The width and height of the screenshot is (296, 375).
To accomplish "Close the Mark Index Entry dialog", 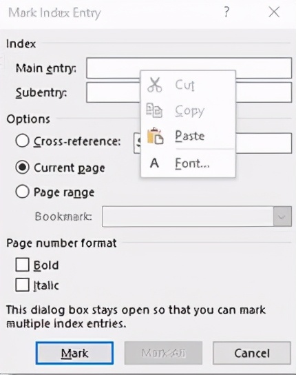I will [274, 12].
